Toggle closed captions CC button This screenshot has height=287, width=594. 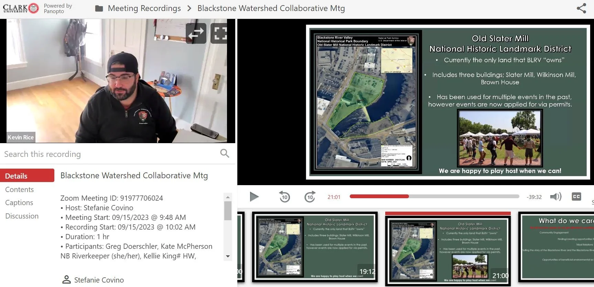point(576,196)
